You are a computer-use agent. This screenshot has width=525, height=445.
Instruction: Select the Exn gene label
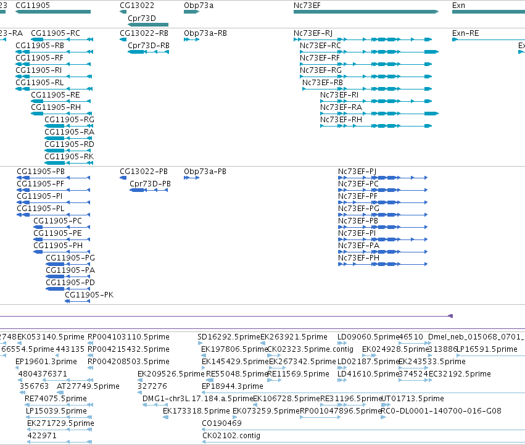(458, 6)
